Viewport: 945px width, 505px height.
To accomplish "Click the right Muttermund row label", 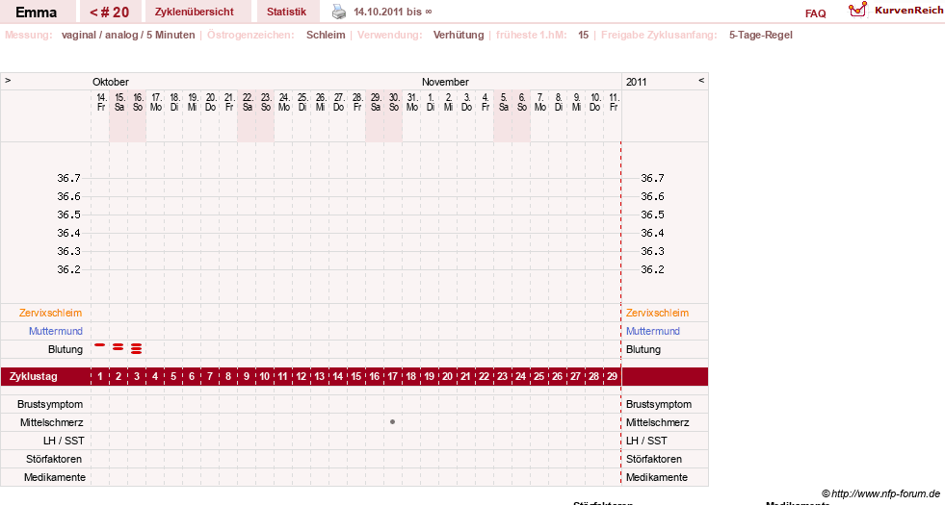I will [653, 331].
